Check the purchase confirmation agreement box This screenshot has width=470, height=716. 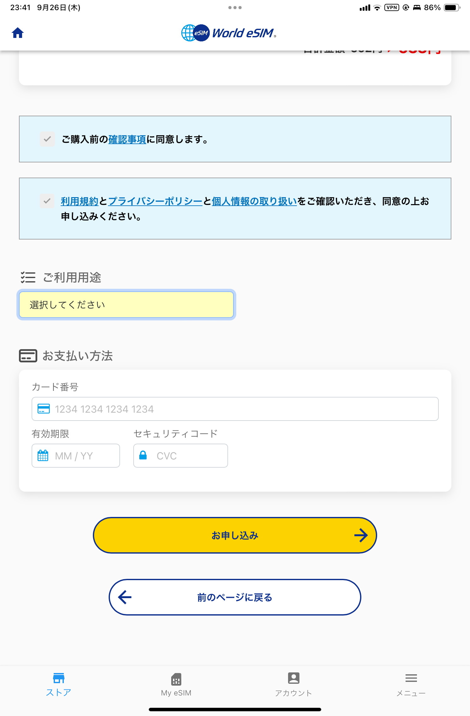pos(47,139)
